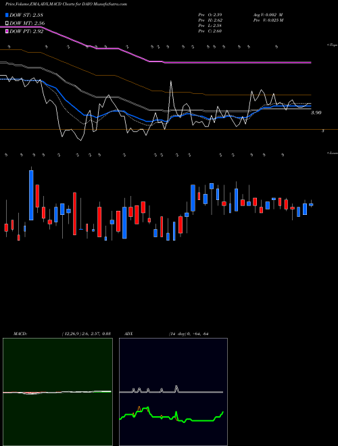Click the 'Pre H: 2.62' high value
This screenshot has width=338, height=446.
[x=210, y=20]
